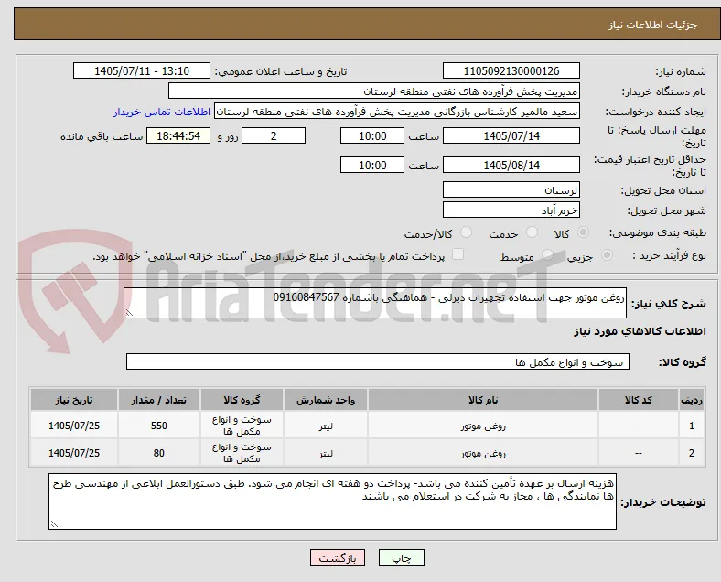Image resolution: width=721 pixels, height=582 pixels.
Task: Click the گروه کالا column header
Action: [242, 400]
